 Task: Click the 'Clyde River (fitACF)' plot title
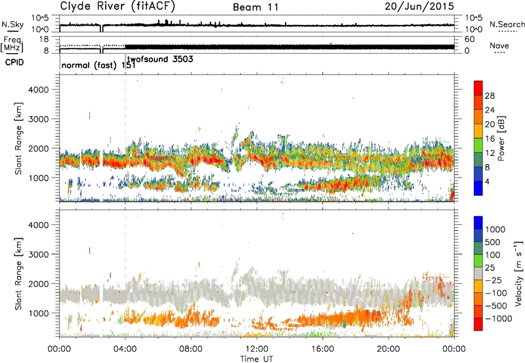click(x=117, y=6)
